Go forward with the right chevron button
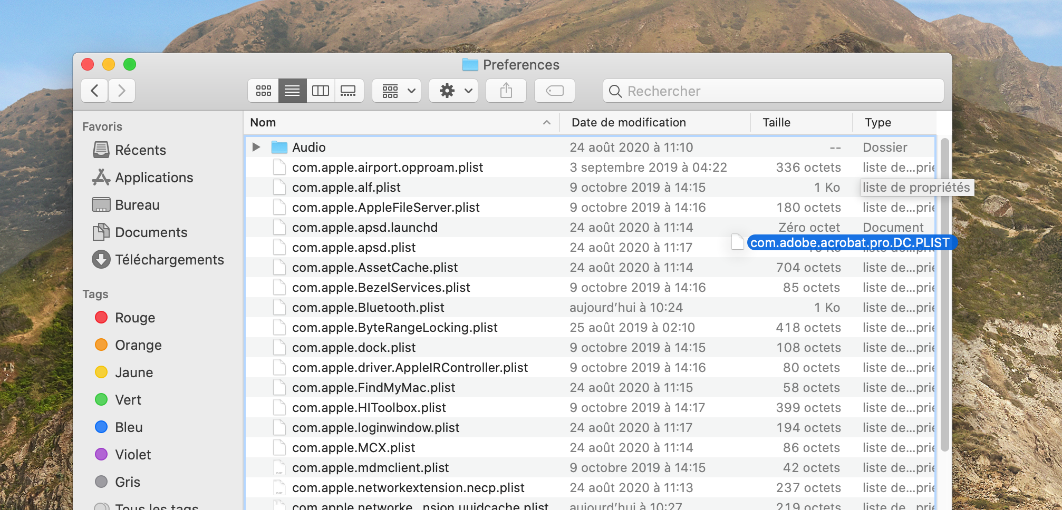 tap(122, 91)
